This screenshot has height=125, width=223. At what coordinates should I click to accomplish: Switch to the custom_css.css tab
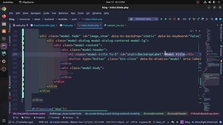click(x=115, y=25)
